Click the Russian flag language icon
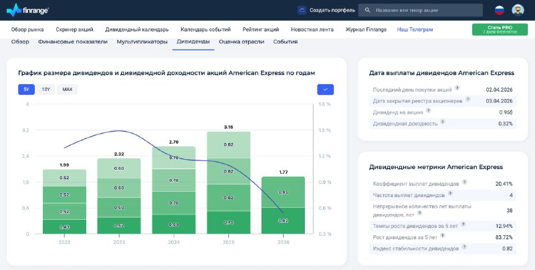The width and height of the screenshot is (535, 270). tap(499, 10)
